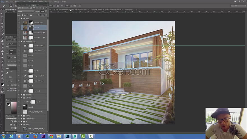Viewport: 247px width, 139px height.
Task: Select the Rectangular Marquee tool
Action: (2, 17)
